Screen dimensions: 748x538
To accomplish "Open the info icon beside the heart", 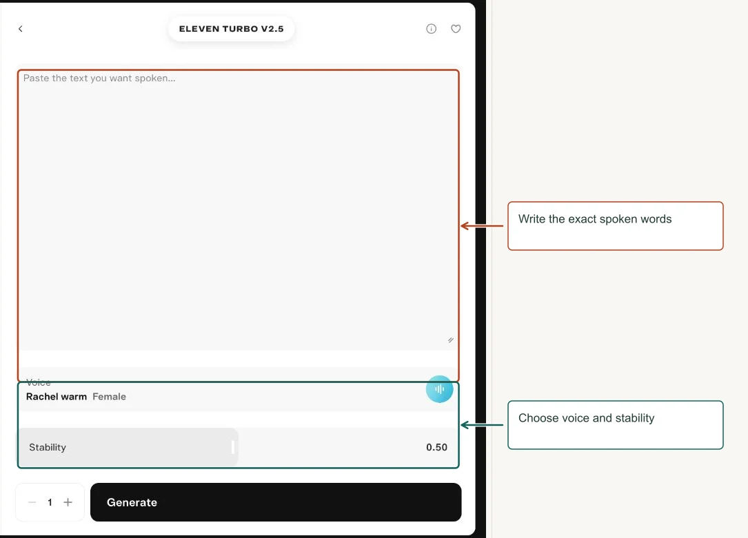I will [431, 29].
